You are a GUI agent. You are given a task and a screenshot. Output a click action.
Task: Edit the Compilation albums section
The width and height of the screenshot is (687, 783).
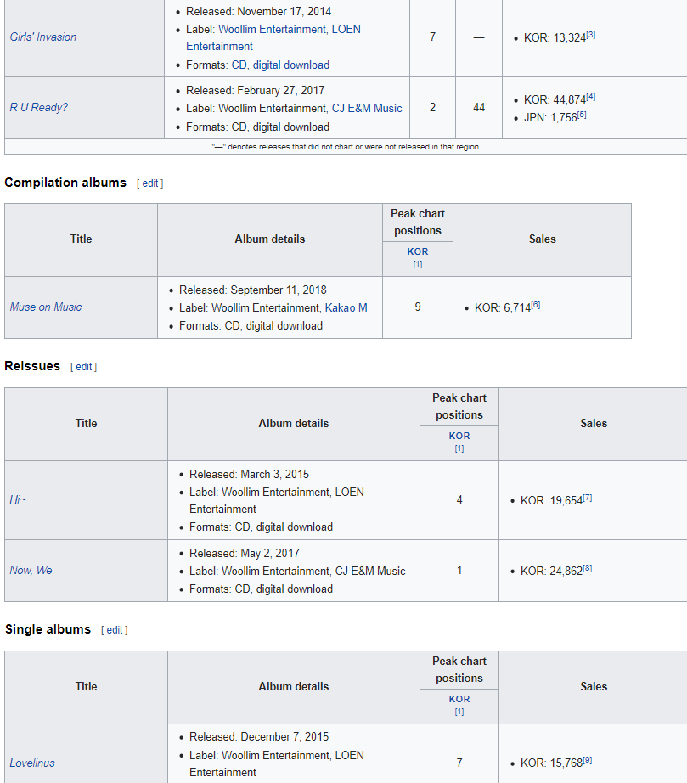(x=149, y=183)
